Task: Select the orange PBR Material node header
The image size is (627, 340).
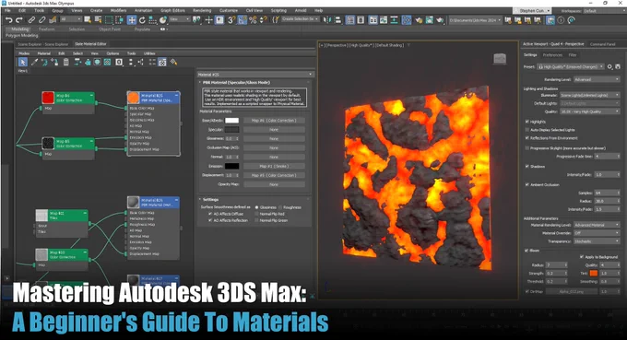Action: [x=154, y=98]
